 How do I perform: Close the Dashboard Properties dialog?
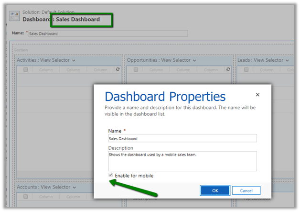tap(258, 95)
